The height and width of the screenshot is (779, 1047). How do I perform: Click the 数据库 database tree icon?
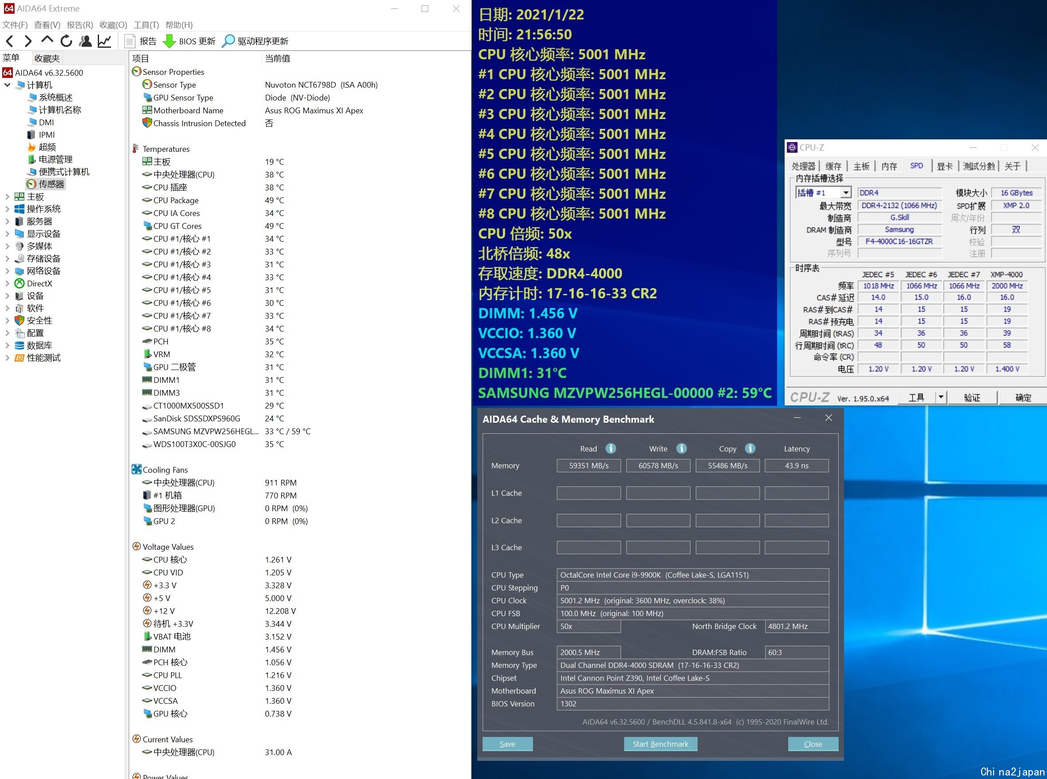pyautogui.click(x=19, y=346)
